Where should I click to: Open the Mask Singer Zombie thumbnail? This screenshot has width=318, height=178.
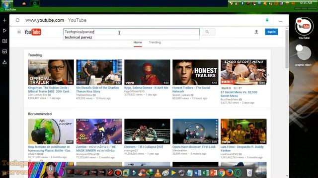coord(99,131)
